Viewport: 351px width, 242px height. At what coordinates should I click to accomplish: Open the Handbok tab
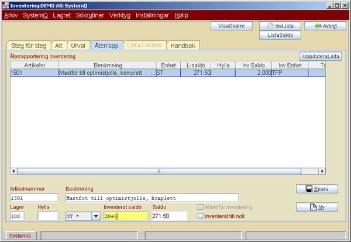pyautogui.click(x=184, y=46)
